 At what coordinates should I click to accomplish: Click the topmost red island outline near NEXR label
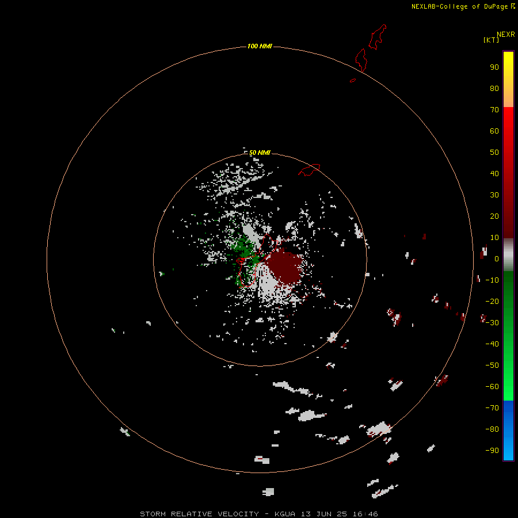coord(378,37)
